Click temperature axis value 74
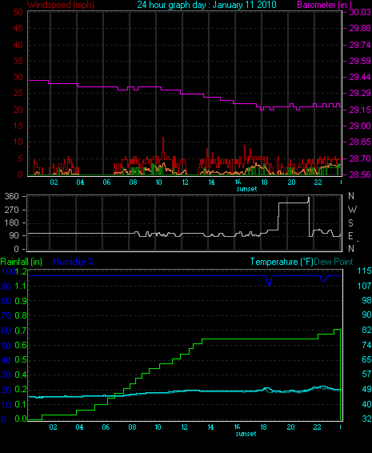The width and height of the screenshot is (372, 453). tap(366, 345)
